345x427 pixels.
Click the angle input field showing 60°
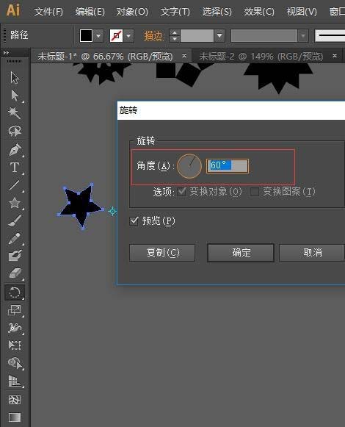(228, 166)
